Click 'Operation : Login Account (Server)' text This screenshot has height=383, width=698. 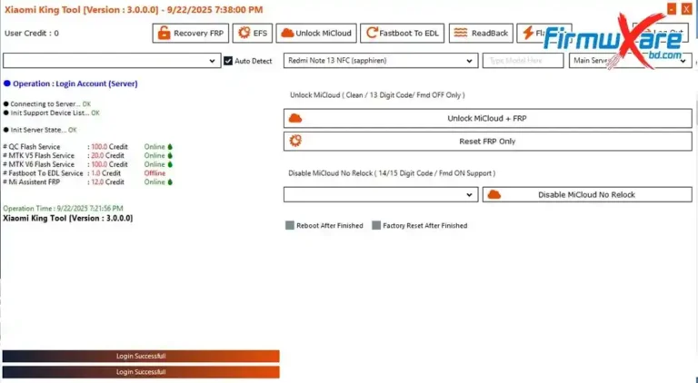(x=75, y=83)
